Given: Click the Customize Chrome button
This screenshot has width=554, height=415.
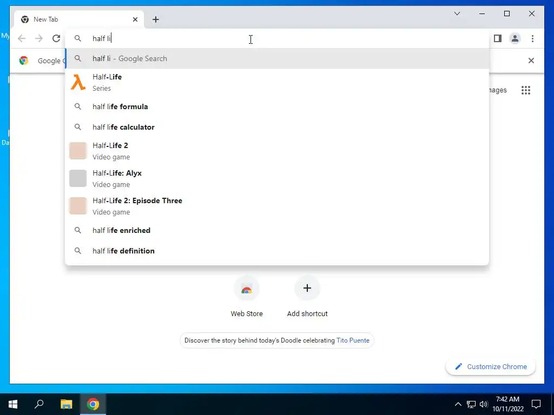Looking at the screenshot, I should [x=491, y=367].
